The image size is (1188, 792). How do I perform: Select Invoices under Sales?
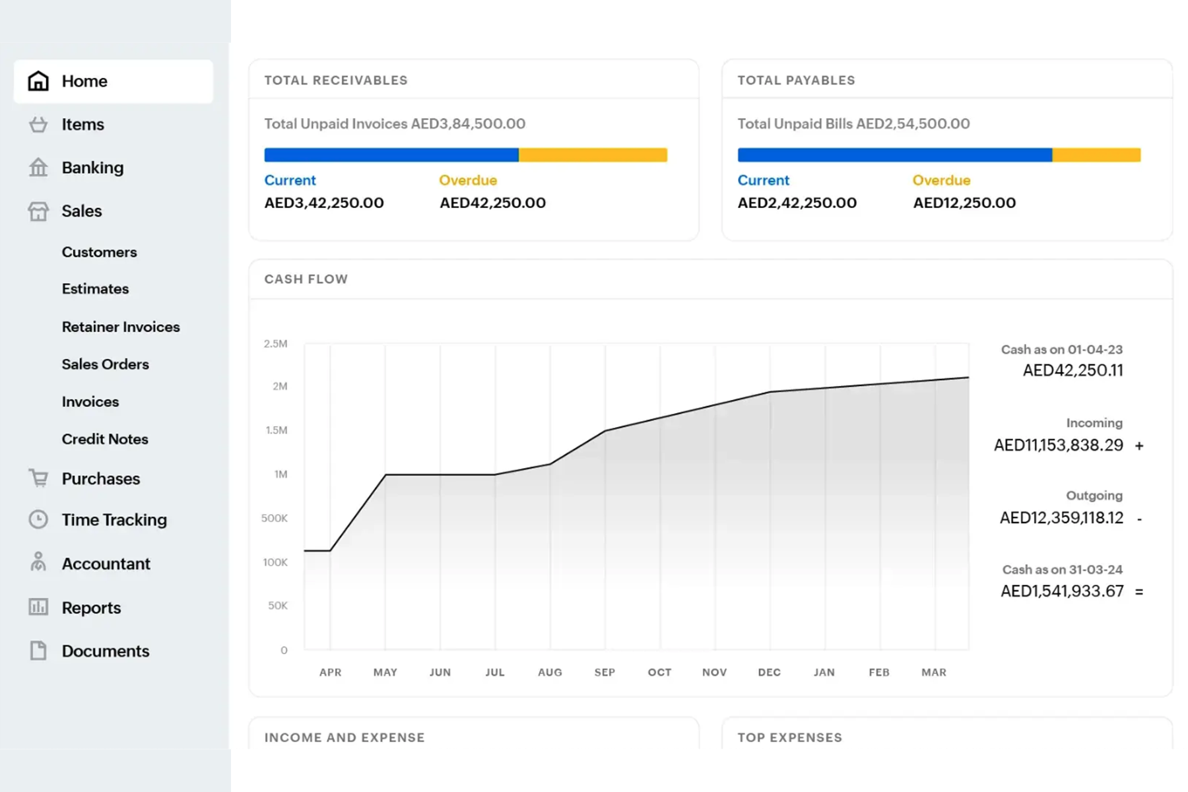(x=90, y=402)
